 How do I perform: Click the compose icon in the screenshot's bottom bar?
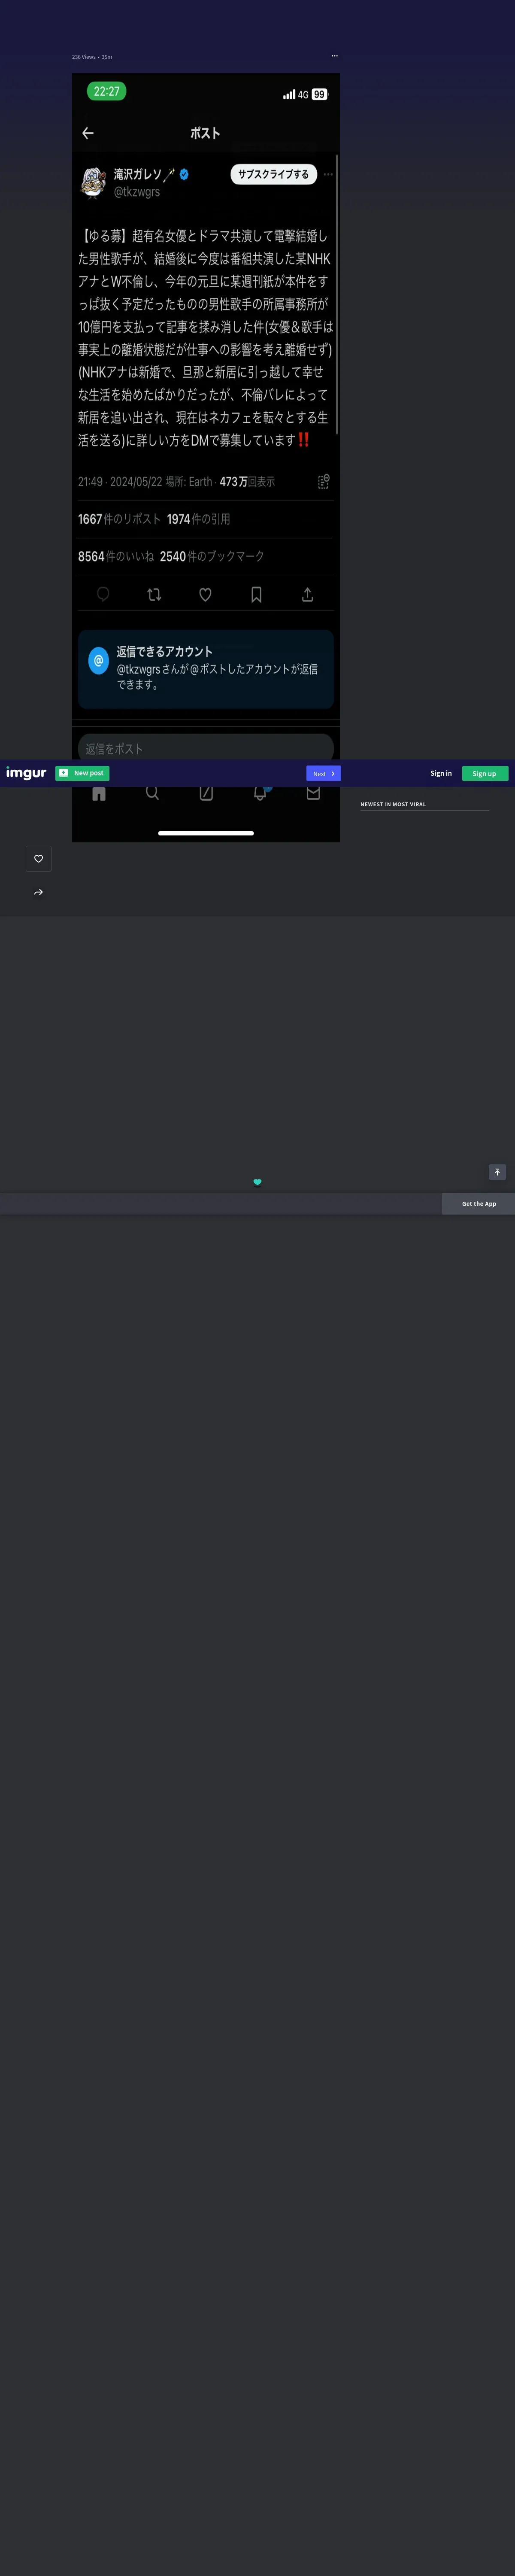pos(206,793)
